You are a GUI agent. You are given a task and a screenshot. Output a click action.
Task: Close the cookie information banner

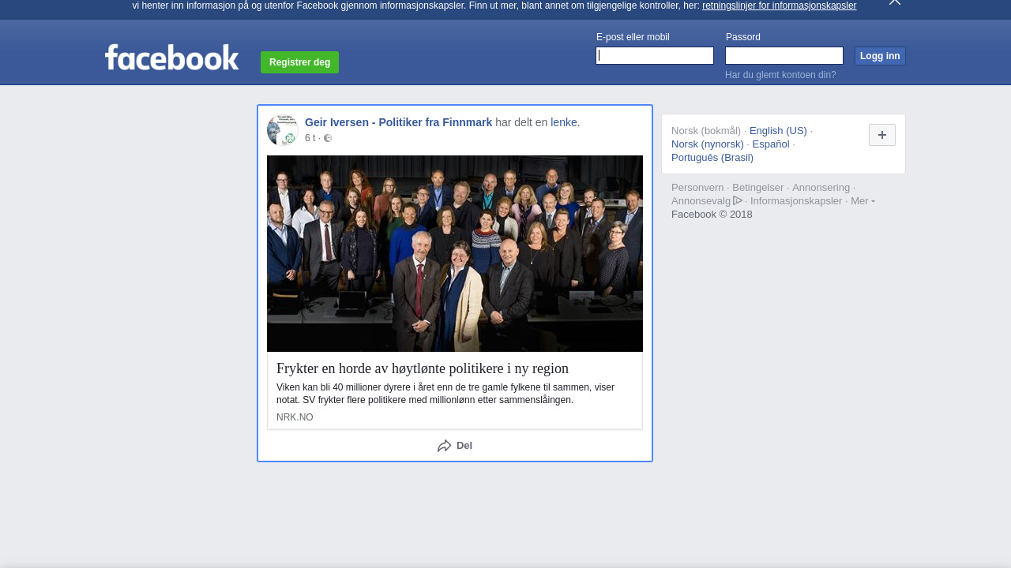(895, 2)
